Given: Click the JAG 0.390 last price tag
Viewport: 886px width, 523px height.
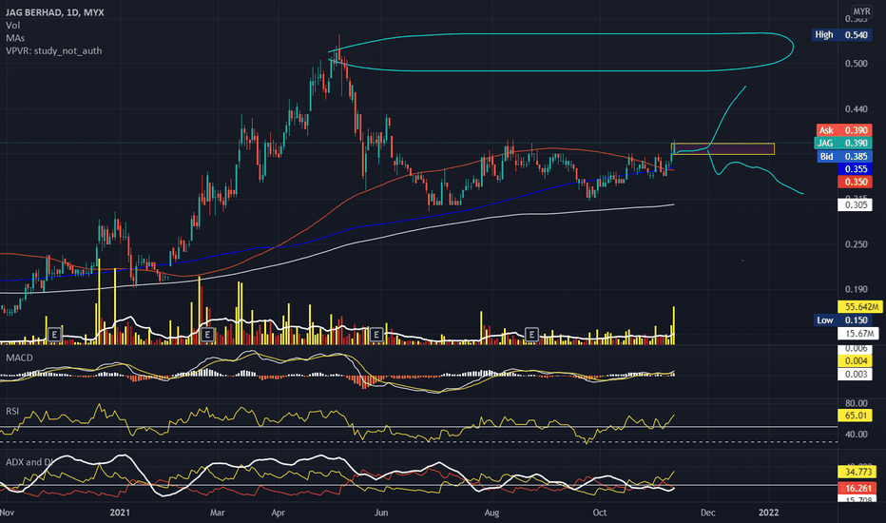Looking at the screenshot, I should pos(843,143).
